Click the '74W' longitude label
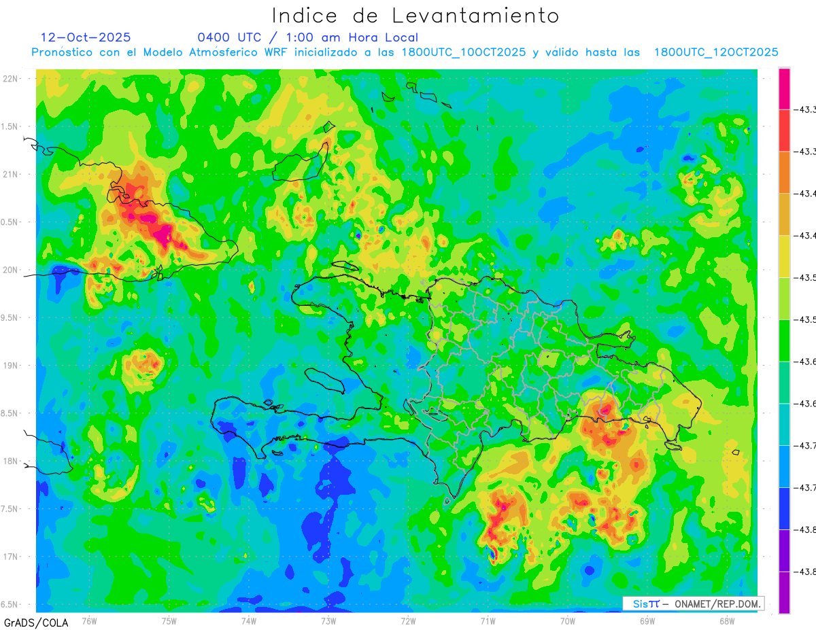Viewport: 816px width, 630px height. coord(249,621)
